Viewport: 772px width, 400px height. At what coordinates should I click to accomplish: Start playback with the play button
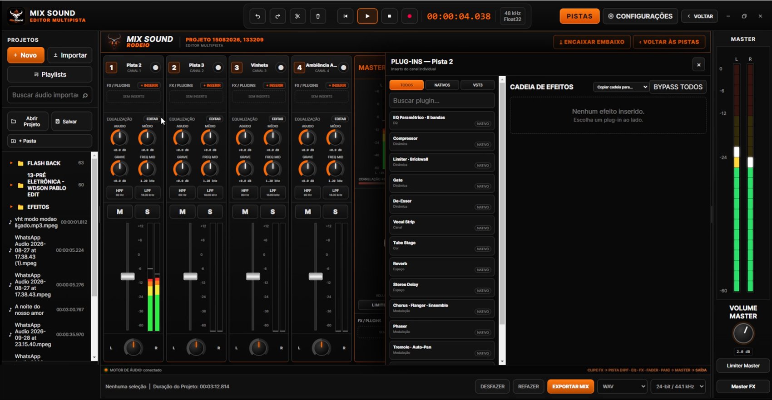point(367,16)
